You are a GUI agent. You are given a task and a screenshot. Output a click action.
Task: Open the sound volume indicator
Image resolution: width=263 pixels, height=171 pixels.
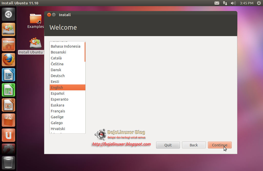coord(233,3)
